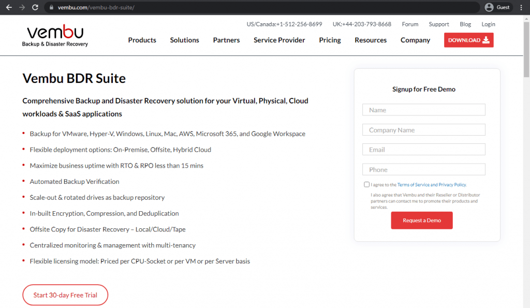Viewport: 530px width, 308px height.
Task: Click the Scale-out & rotated drives text
Action: click(x=97, y=197)
